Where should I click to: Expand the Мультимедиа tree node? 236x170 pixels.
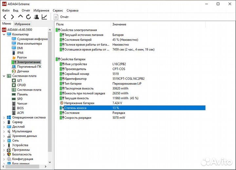coord(4,131)
